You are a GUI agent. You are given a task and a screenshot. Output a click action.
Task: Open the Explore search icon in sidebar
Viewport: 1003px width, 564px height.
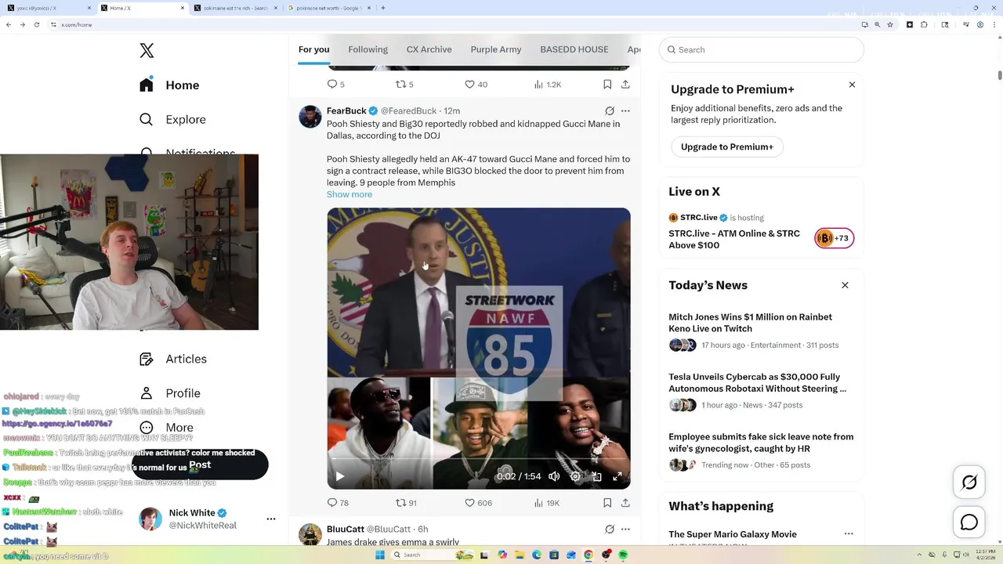[146, 120]
